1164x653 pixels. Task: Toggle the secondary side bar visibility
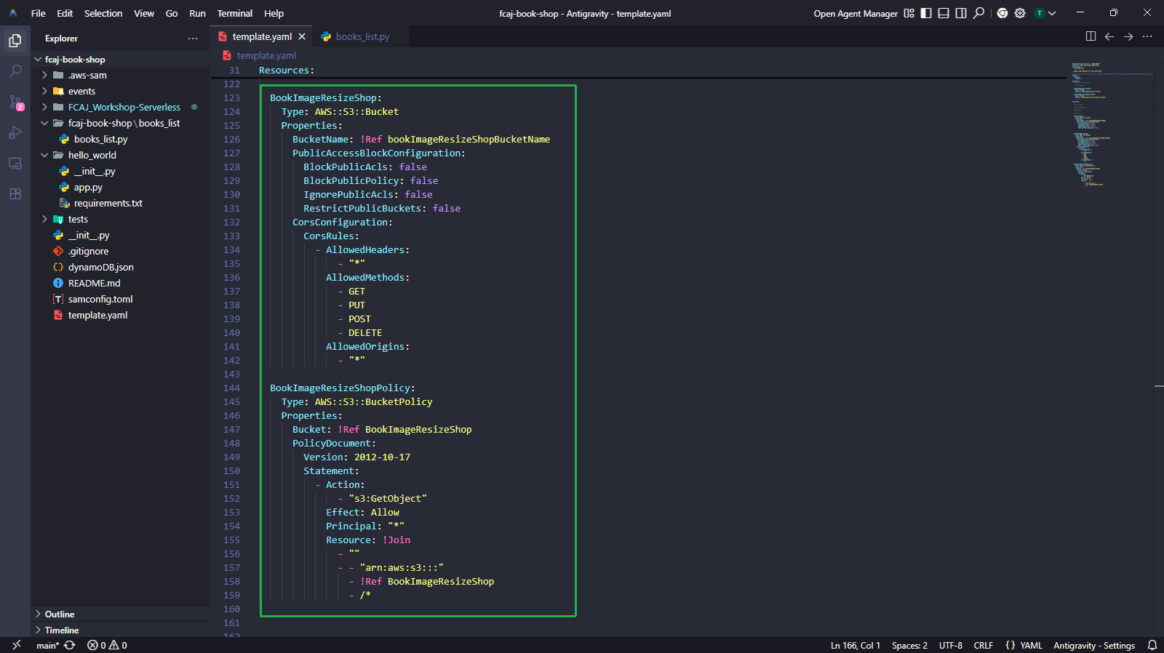coord(961,13)
